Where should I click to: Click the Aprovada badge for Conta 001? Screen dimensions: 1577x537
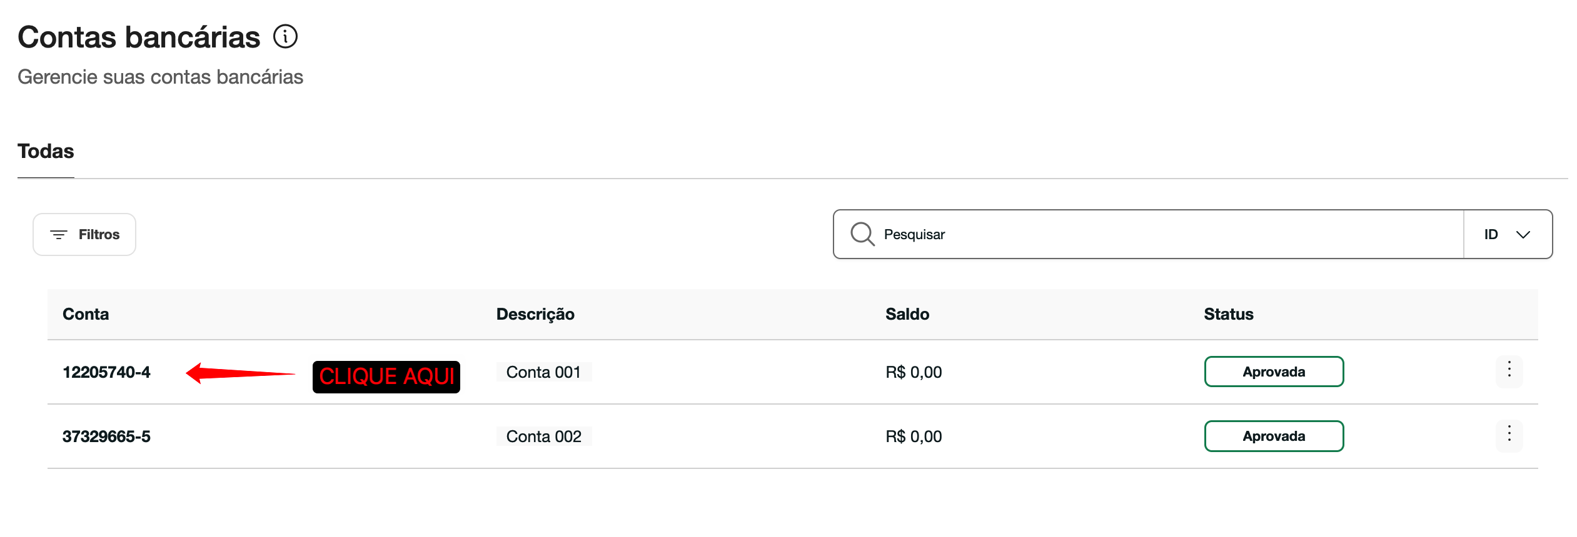1274,372
